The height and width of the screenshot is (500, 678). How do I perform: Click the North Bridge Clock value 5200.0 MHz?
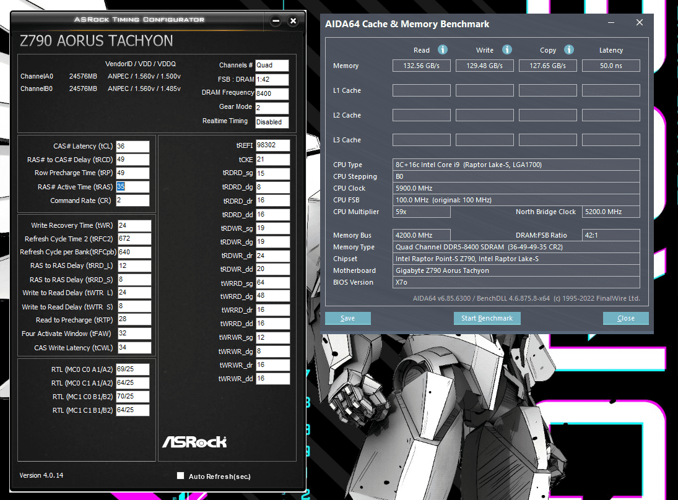tap(611, 212)
